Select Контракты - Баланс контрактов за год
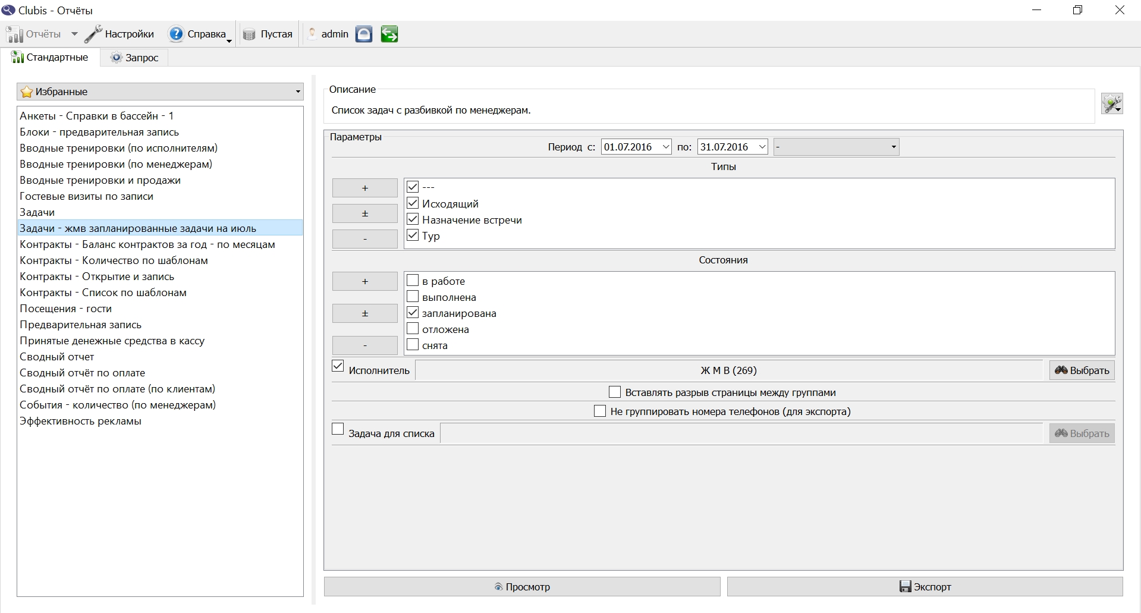 [160, 244]
